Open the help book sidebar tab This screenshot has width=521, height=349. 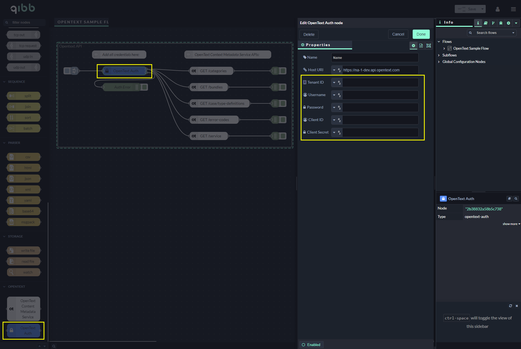click(x=485, y=23)
